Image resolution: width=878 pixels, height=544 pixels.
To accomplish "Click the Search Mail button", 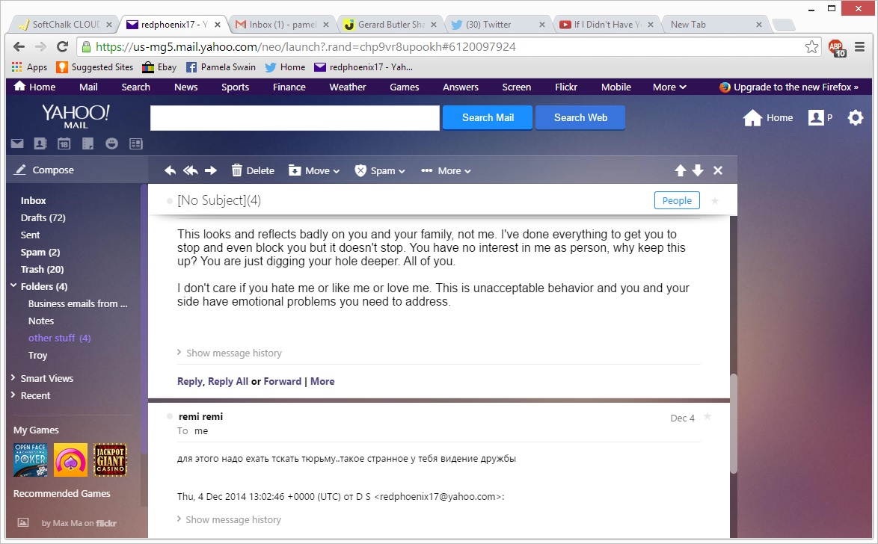I will (488, 117).
